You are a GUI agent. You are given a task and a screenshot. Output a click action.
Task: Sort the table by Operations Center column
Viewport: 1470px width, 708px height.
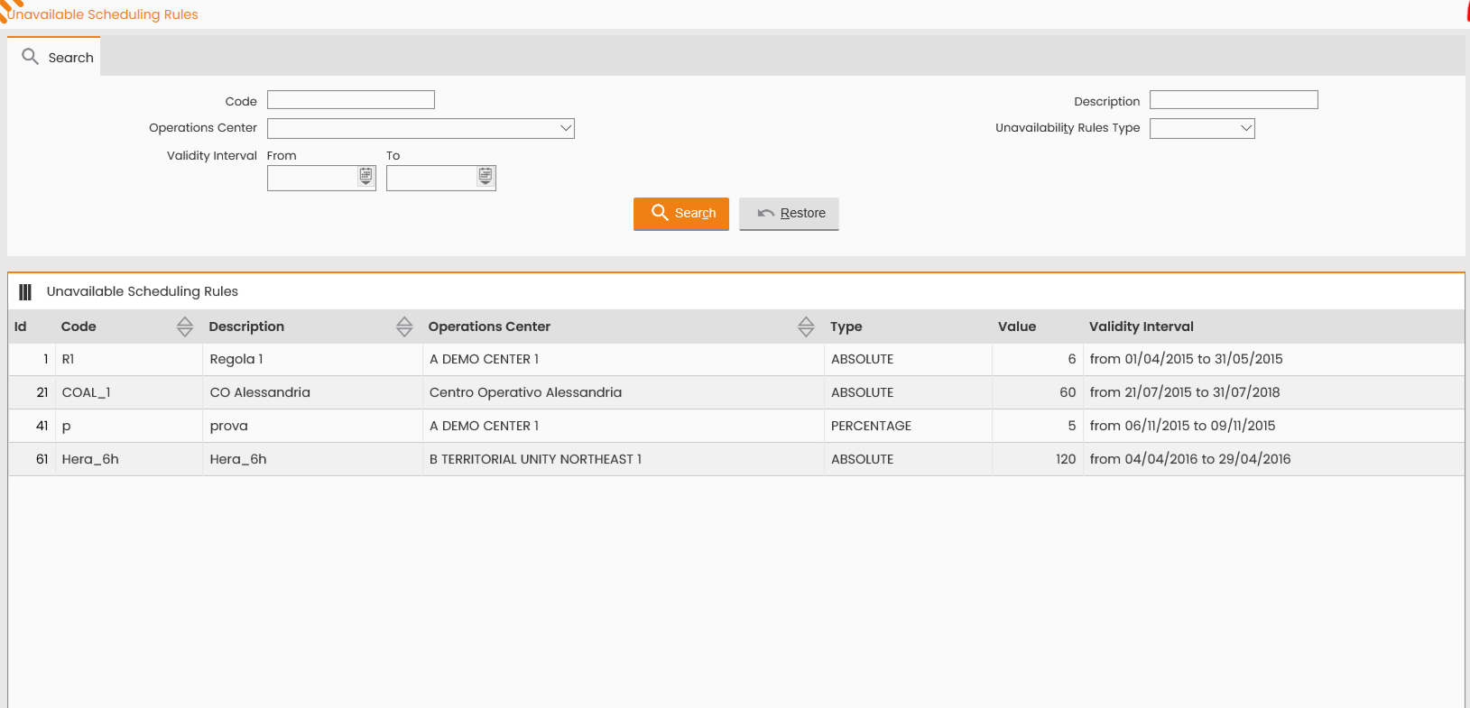coord(806,326)
